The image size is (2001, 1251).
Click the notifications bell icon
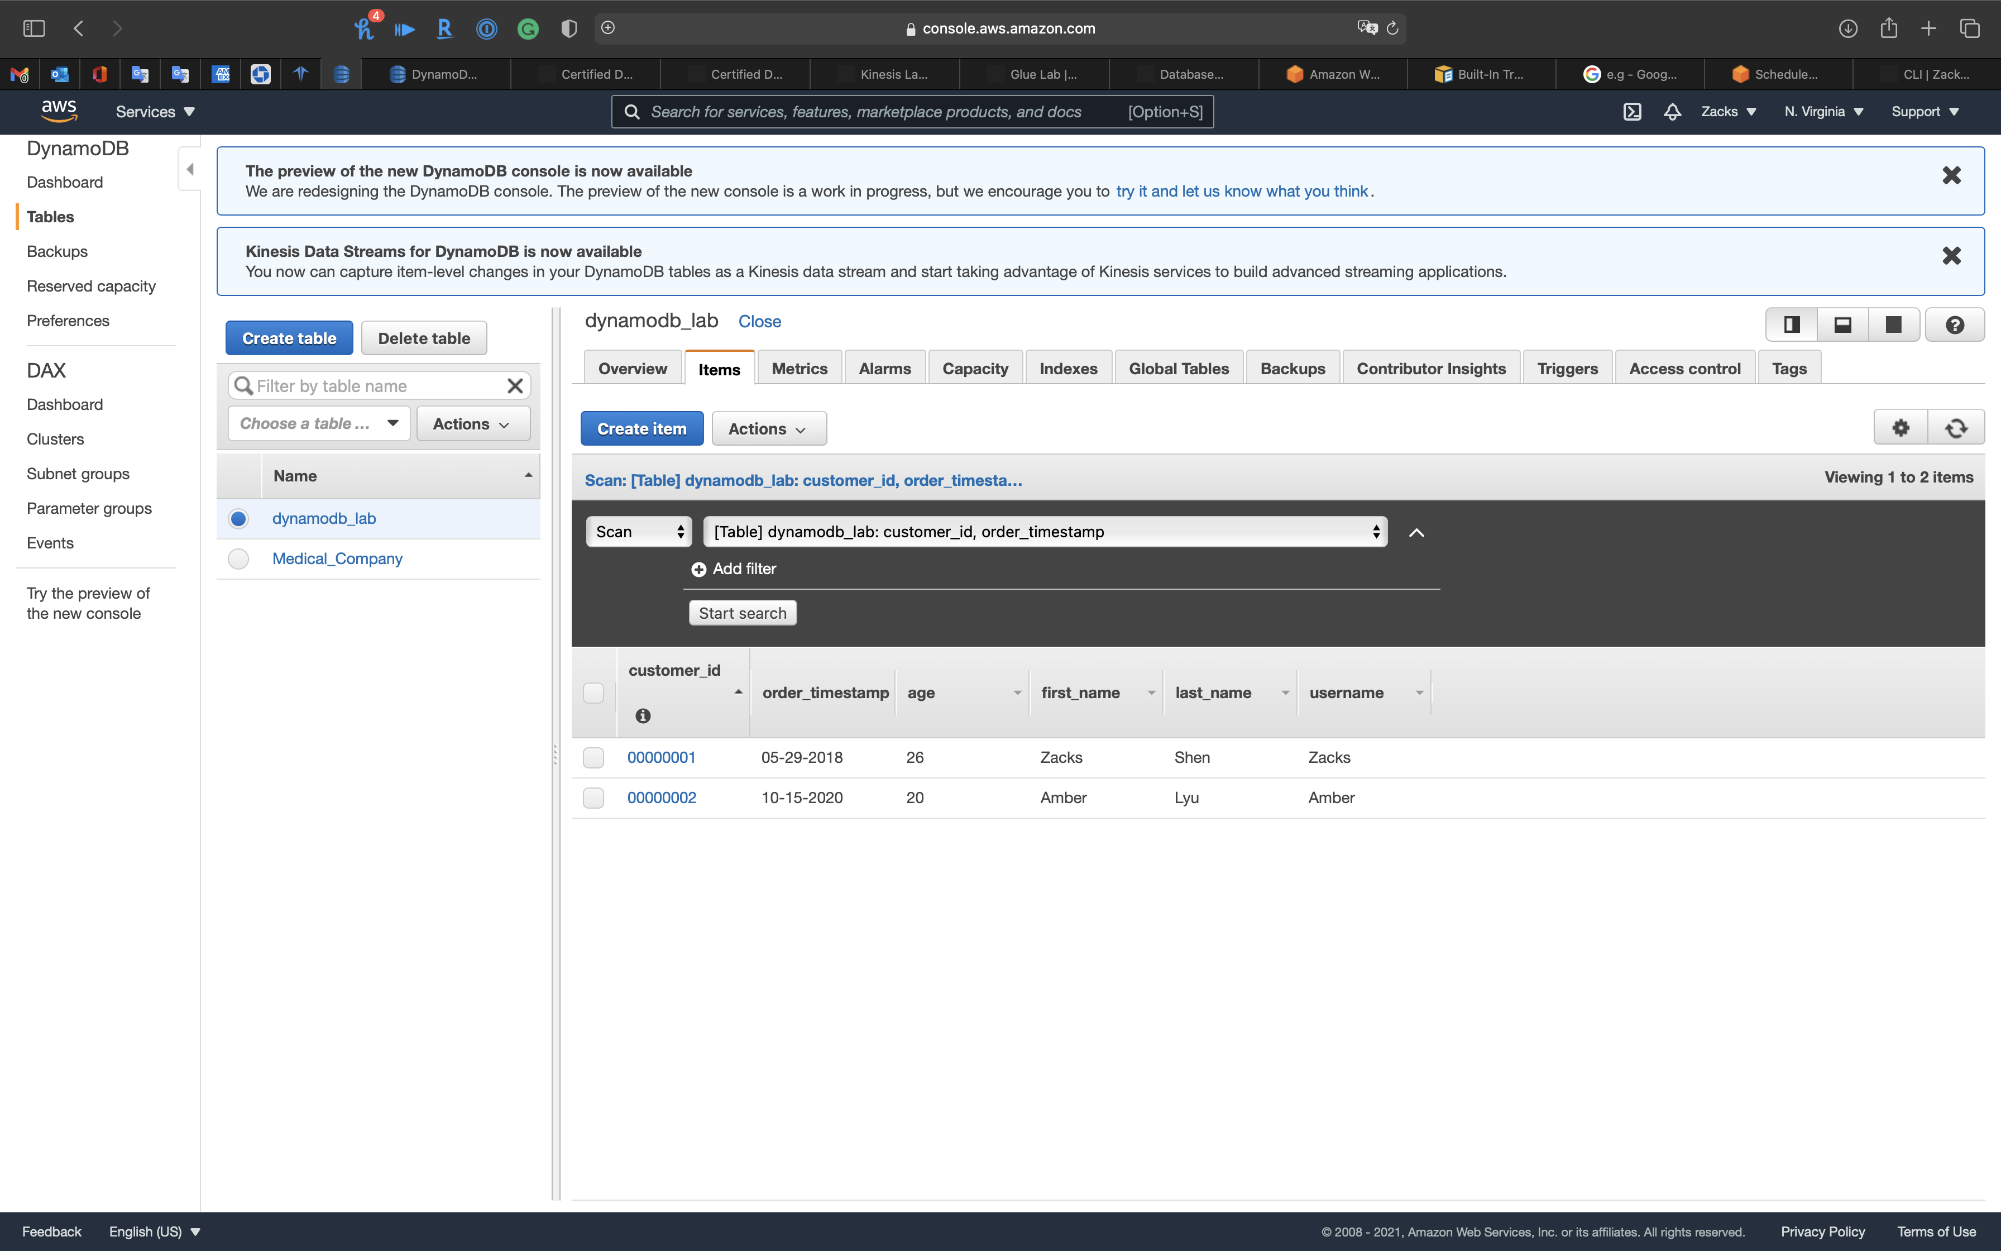click(1672, 112)
